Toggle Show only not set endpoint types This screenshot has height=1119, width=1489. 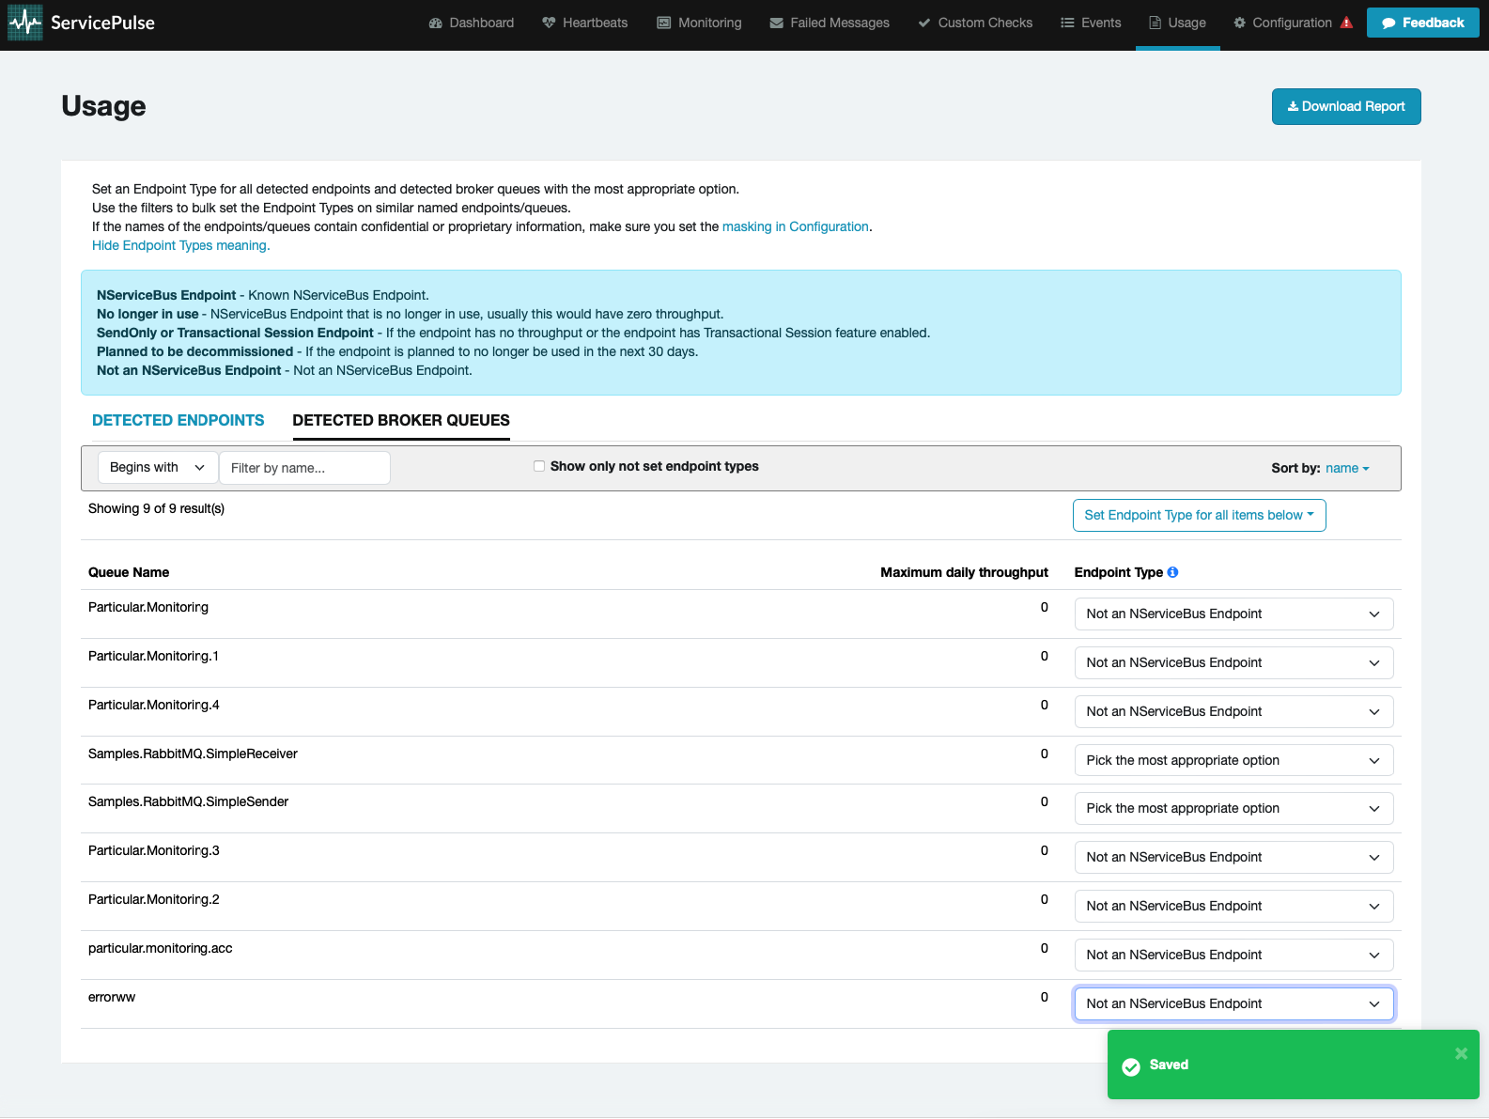(x=539, y=466)
